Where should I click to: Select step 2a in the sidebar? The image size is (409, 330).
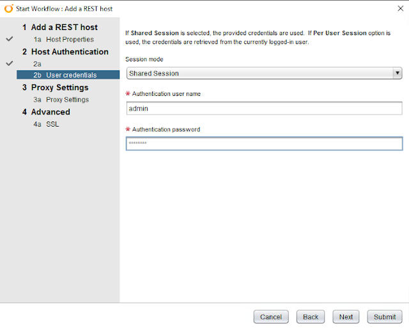point(38,64)
